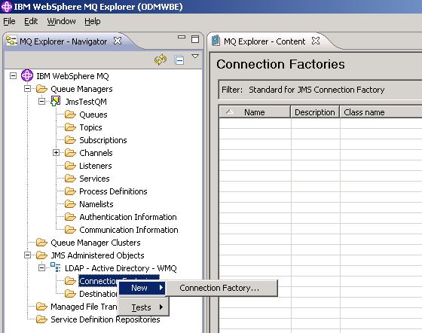Image resolution: width=422 pixels, height=333 pixels.
Task: Click the IBM WebSphere MQ Explorer title bar icon
Action: (x=7, y=7)
